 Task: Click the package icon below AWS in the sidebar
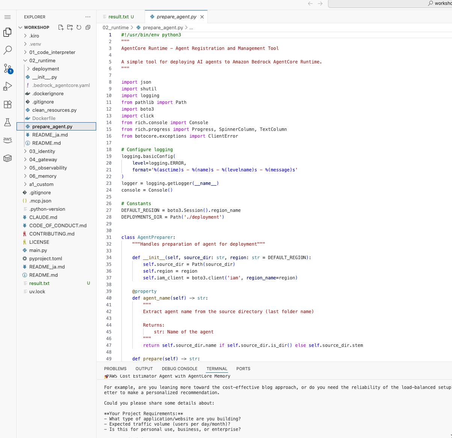pos(7,158)
